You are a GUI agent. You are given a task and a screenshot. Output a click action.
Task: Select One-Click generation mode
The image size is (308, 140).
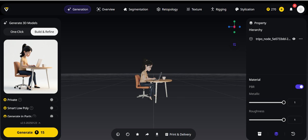tap(17, 32)
